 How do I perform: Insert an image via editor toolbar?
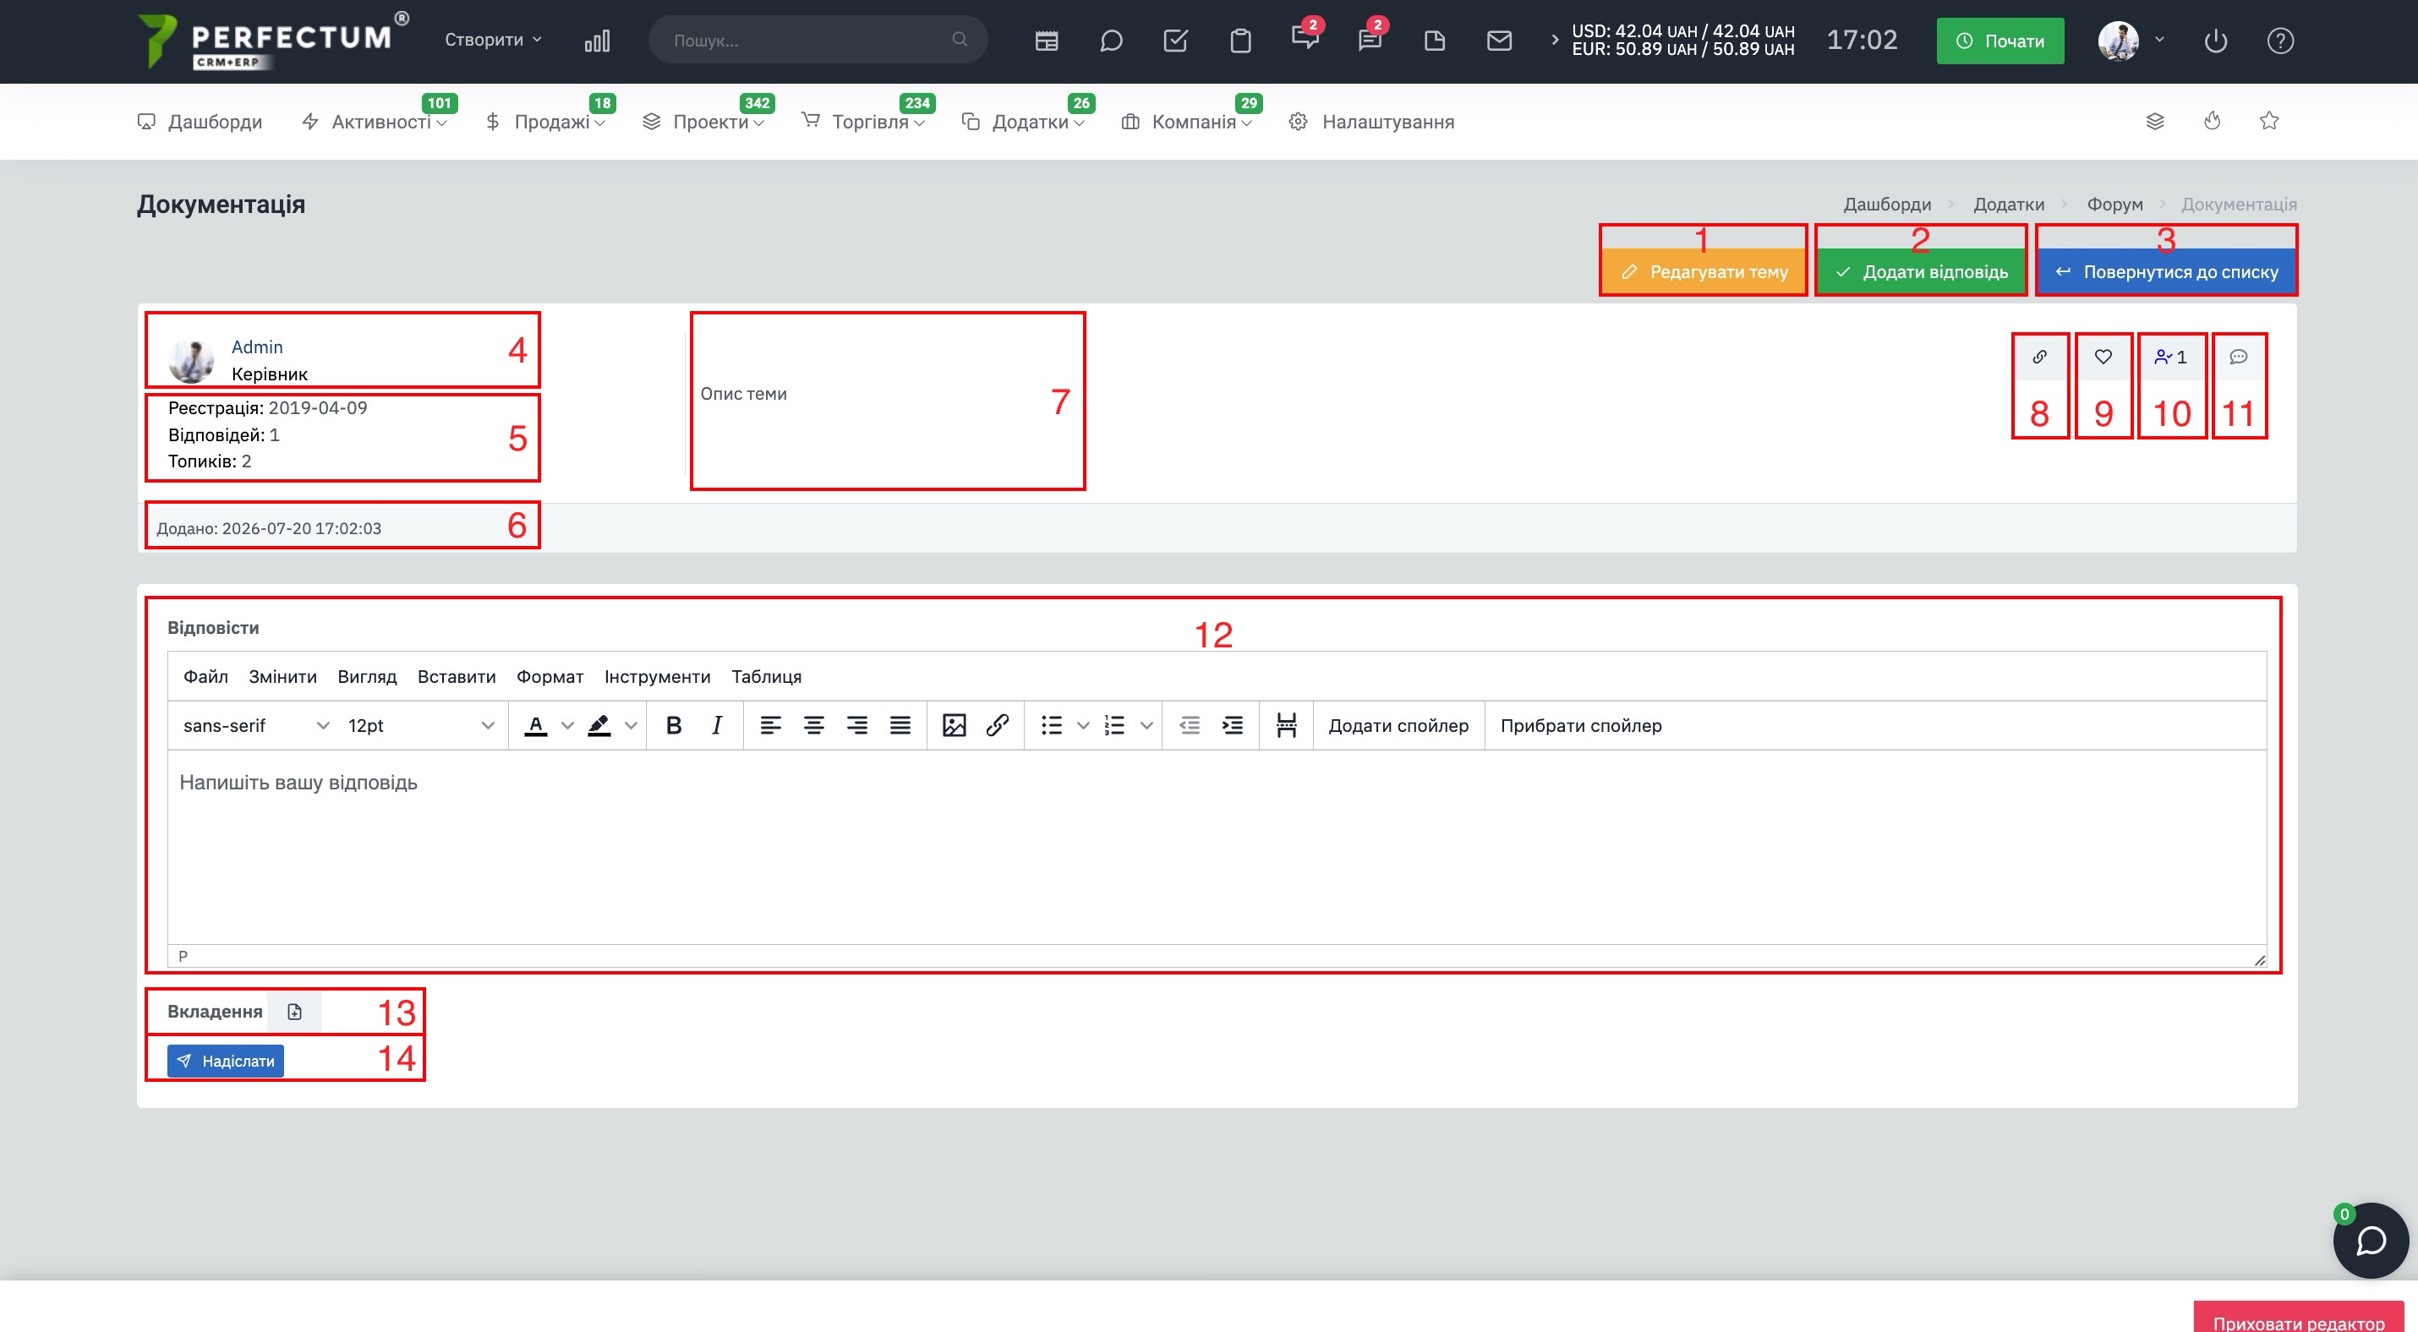coord(954,725)
